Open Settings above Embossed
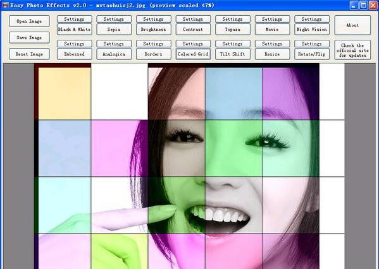The height and width of the screenshot is (269, 379). coord(75,44)
